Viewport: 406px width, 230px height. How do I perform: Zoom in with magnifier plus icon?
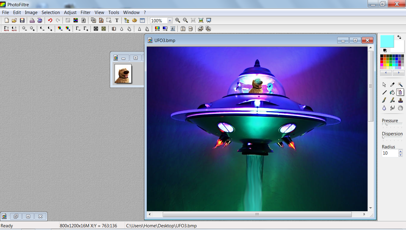(178, 20)
